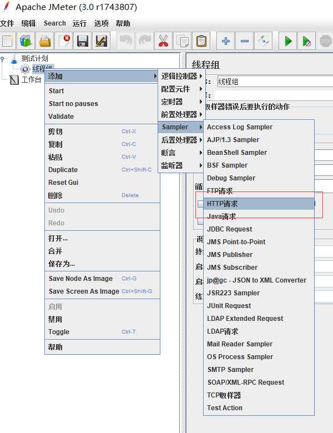Open the 编辑 menu
The height and width of the screenshot is (433, 333).
pyautogui.click(x=28, y=23)
